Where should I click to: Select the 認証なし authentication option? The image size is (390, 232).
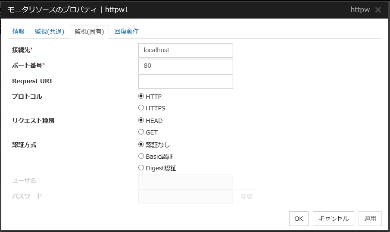click(x=141, y=145)
